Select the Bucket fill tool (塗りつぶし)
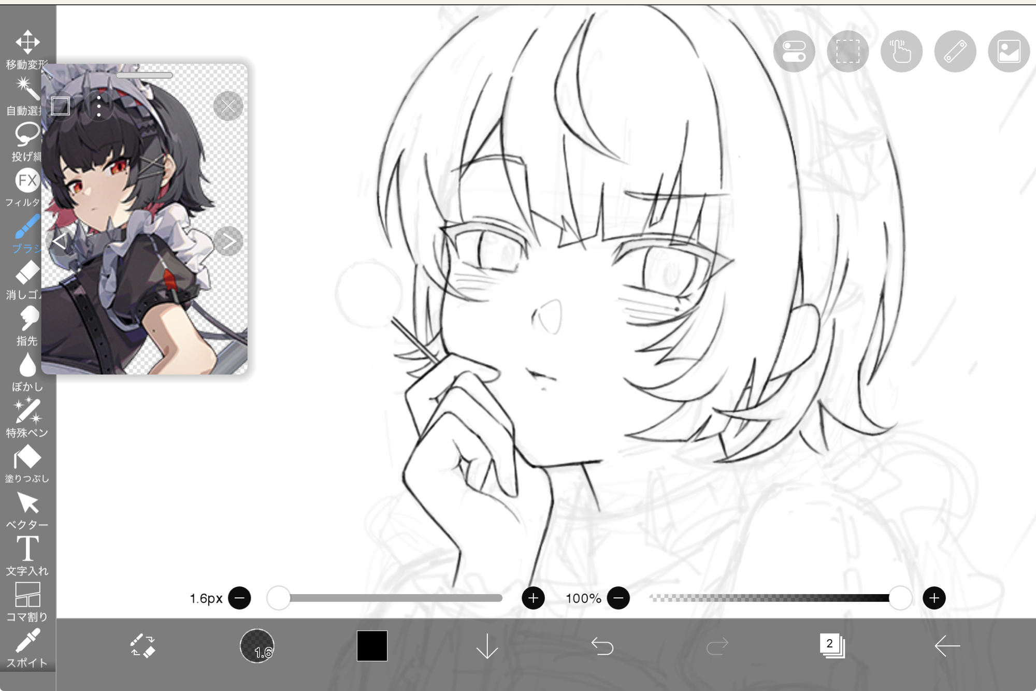 [x=27, y=464]
